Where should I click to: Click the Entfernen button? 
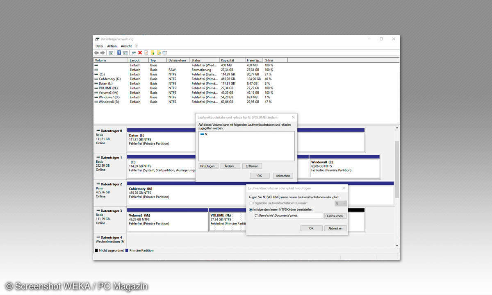coord(252,166)
